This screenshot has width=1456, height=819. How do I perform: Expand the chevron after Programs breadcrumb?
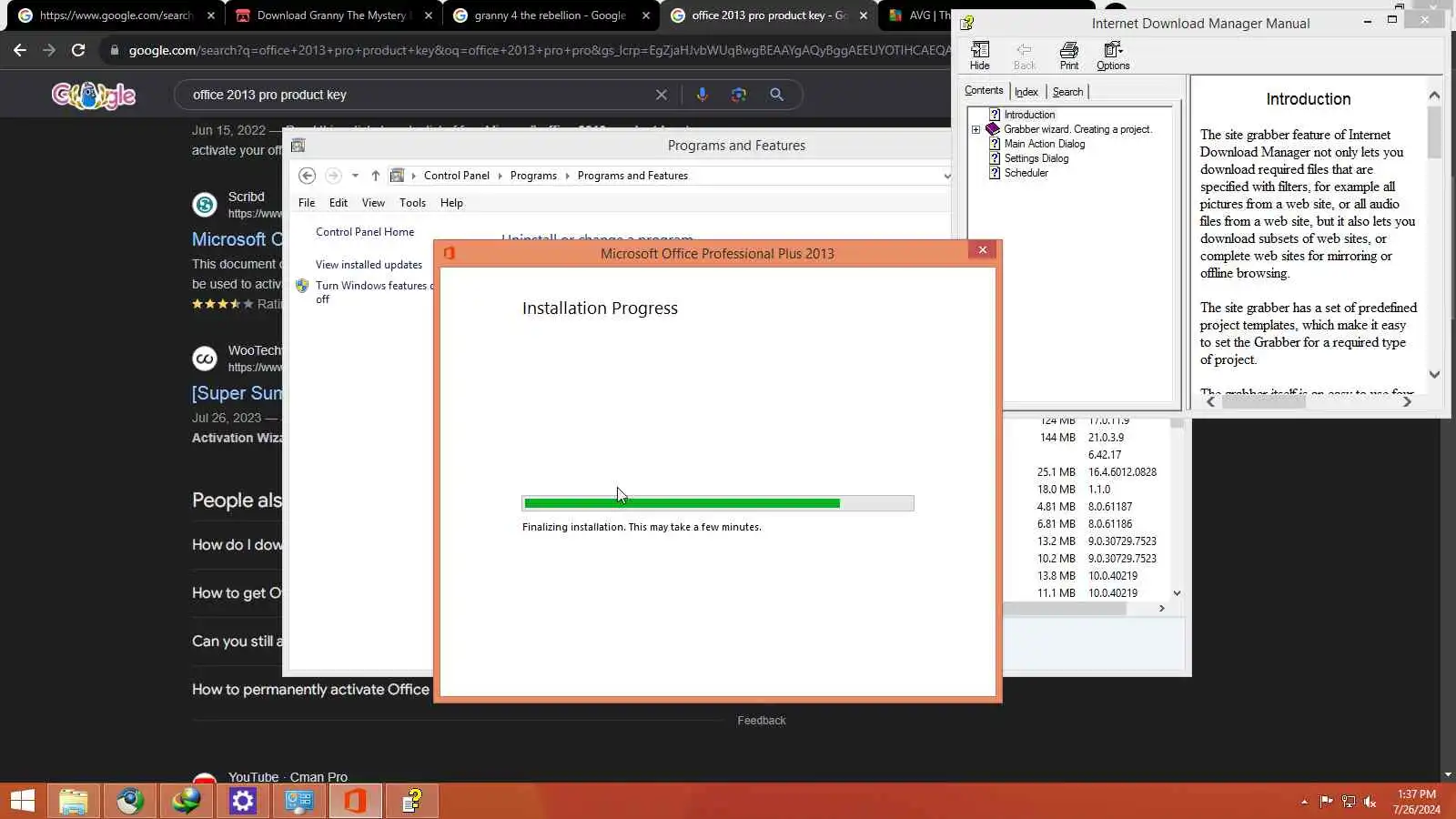pos(567,176)
